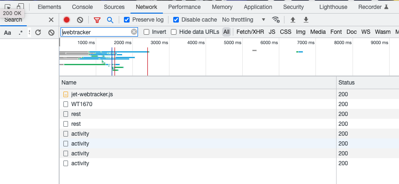Toggle device toolbar icon
Viewport: 399px width, 184px height.
pos(21,7)
